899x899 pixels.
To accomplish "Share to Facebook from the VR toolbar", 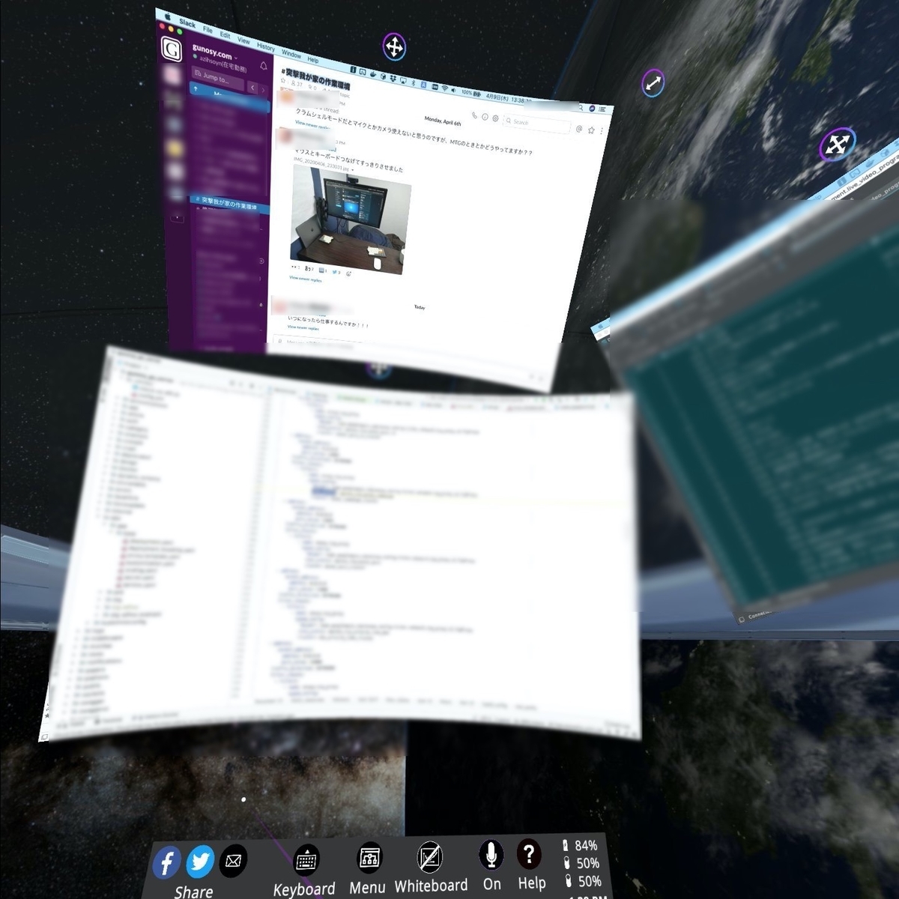I will click(167, 862).
